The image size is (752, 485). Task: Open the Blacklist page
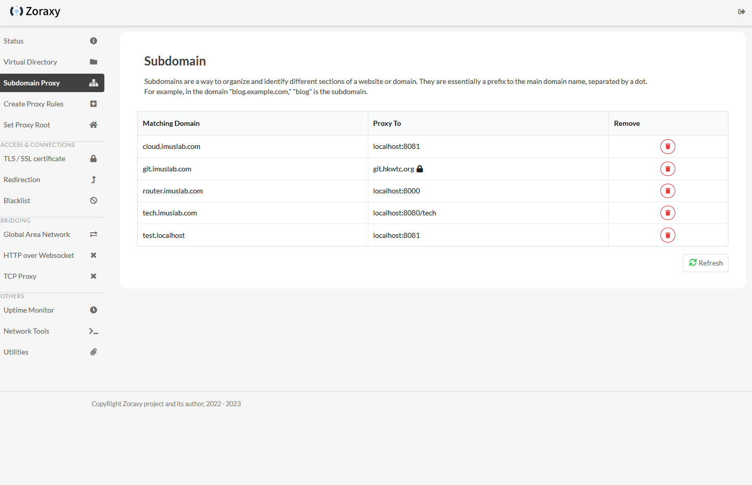52,201
